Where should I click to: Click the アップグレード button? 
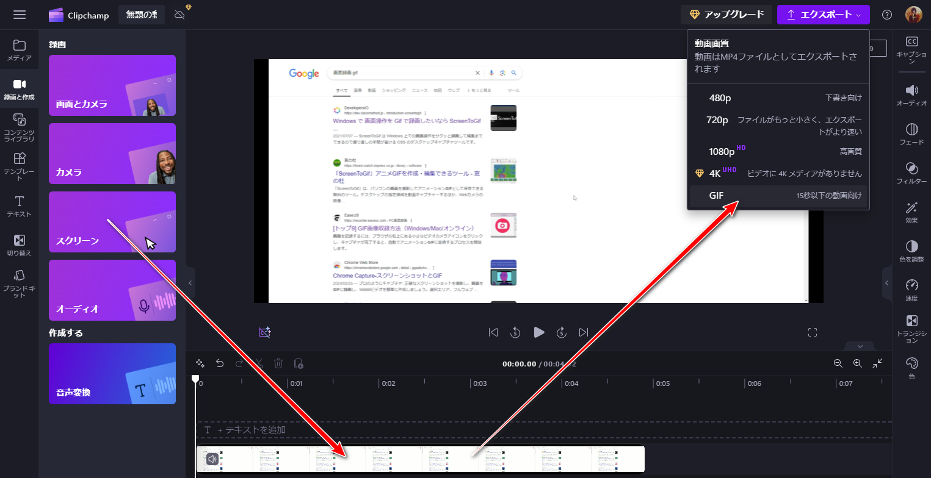pyautogui.click(x=726, y=15)
